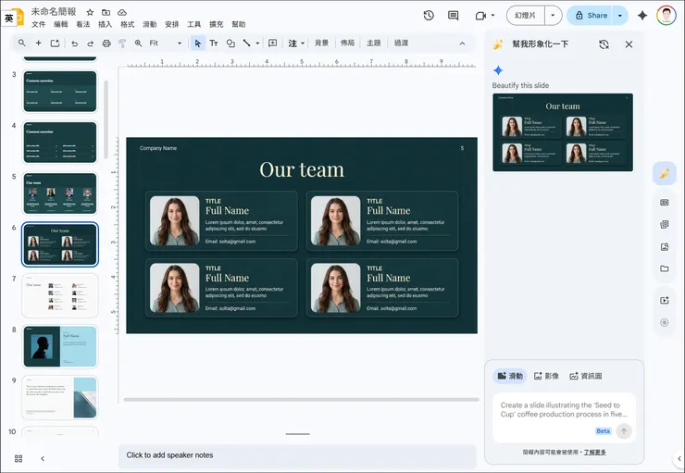Open the comments panel icon
The image size is (685, 473).
point(453,16)
